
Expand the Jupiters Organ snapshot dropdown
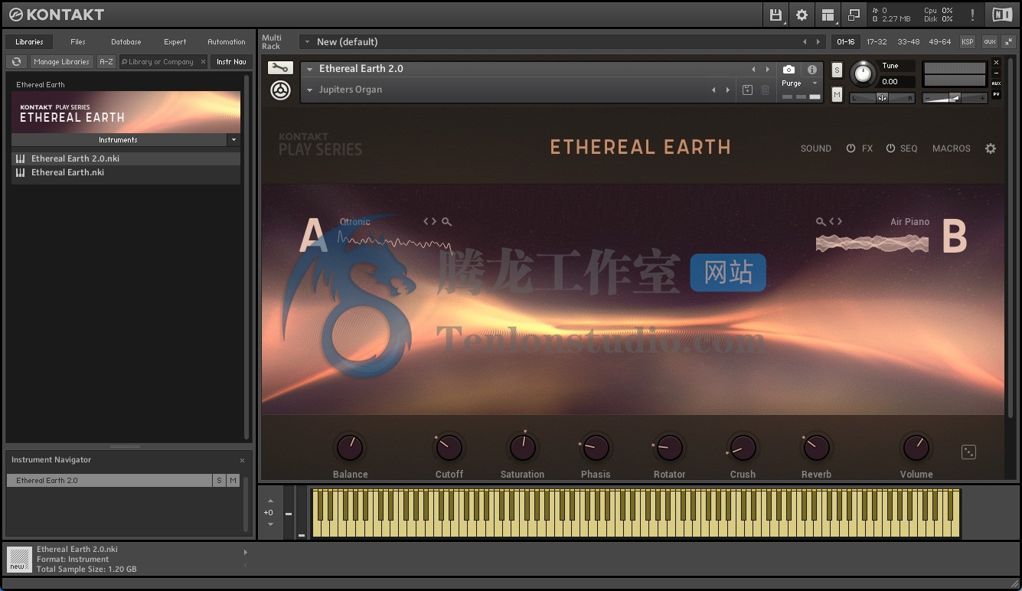pos(310,90)
